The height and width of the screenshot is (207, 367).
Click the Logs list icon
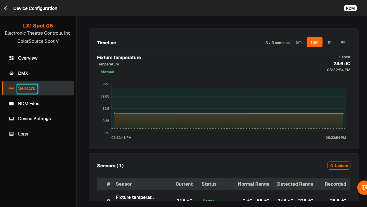click(11, 134)
